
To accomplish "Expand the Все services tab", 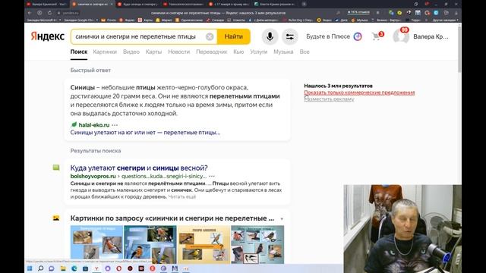I will click(305, 52).
